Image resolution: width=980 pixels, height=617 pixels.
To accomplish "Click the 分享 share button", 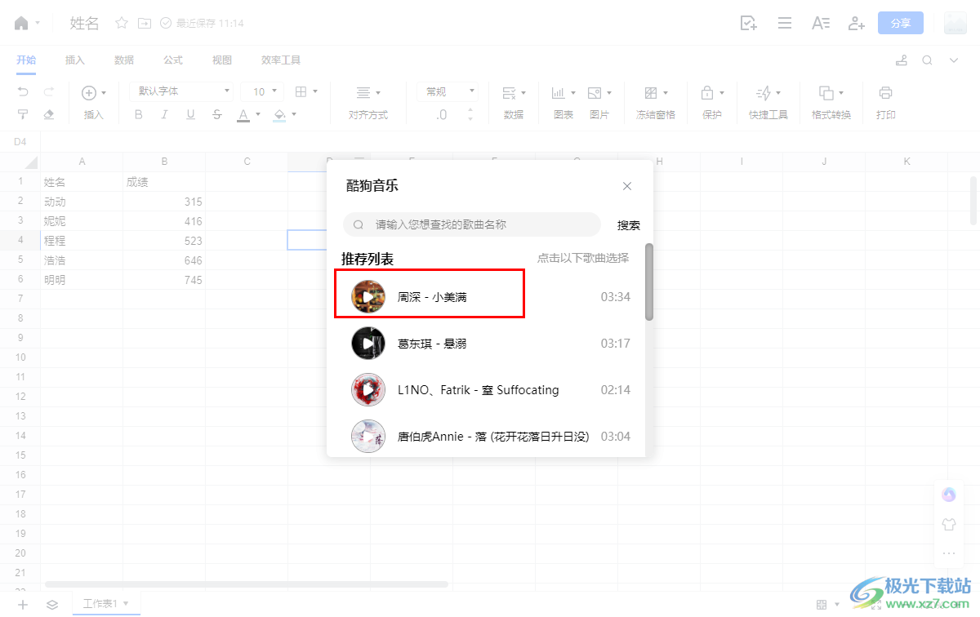I will 901,23.
